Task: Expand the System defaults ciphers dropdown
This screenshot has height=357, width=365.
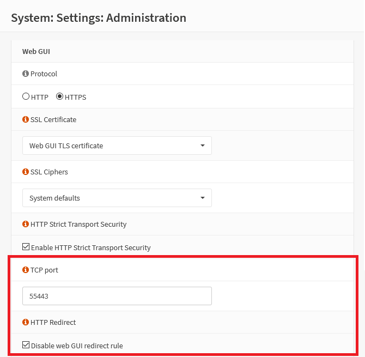Action: (117, 198)
